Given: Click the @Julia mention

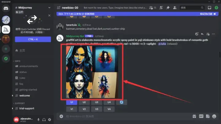Looking at the screenshot, I should pyautogui.click(x=162, y=44).
